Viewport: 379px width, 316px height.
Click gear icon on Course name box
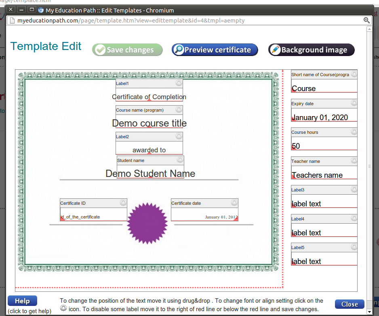tap(179, 110)
